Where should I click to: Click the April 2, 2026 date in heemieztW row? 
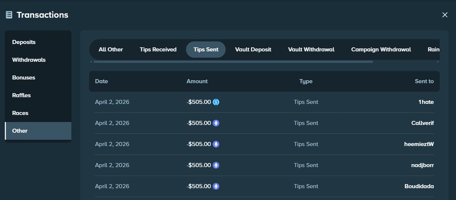[x=112, y=144]
